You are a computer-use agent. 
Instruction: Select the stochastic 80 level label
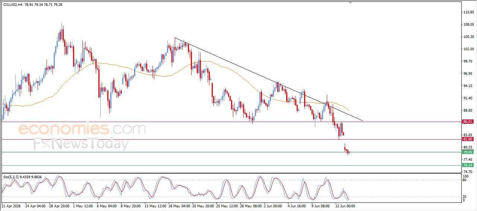point(465,180)
